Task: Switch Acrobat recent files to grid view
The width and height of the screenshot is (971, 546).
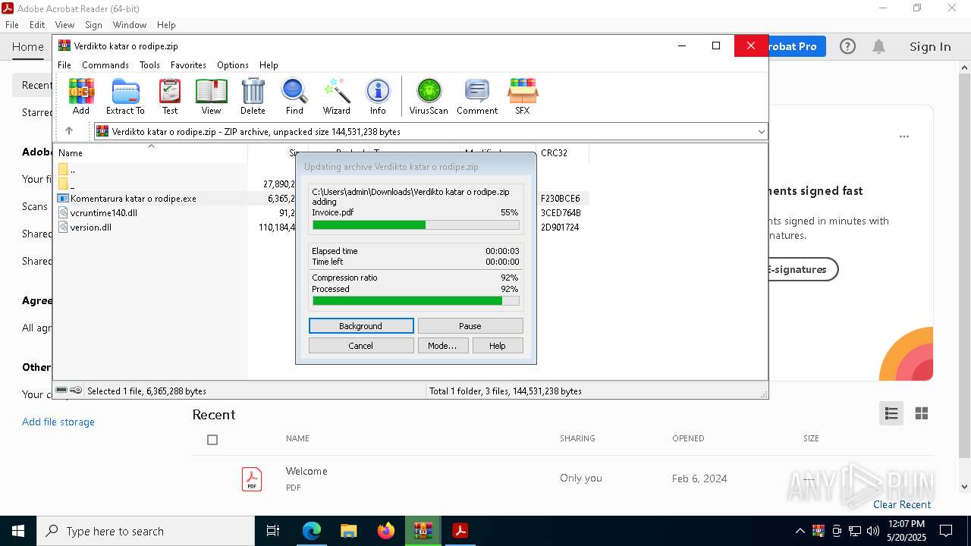Action: click(922, 413)
